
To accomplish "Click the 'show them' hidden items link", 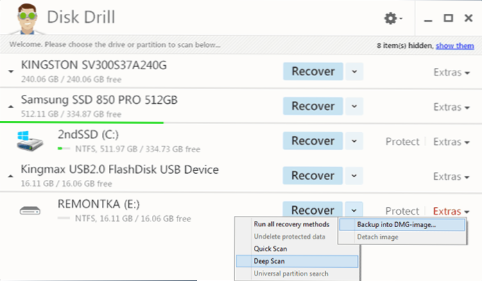I will click(x=455, y=46).
